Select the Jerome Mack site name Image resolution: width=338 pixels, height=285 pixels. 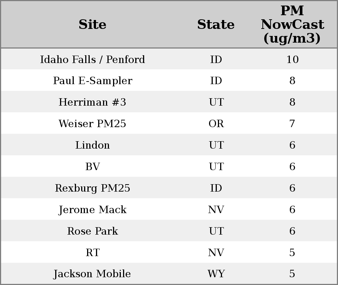pos(92,210)
